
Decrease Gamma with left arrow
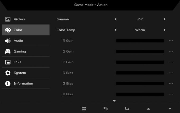coord(115,19)
